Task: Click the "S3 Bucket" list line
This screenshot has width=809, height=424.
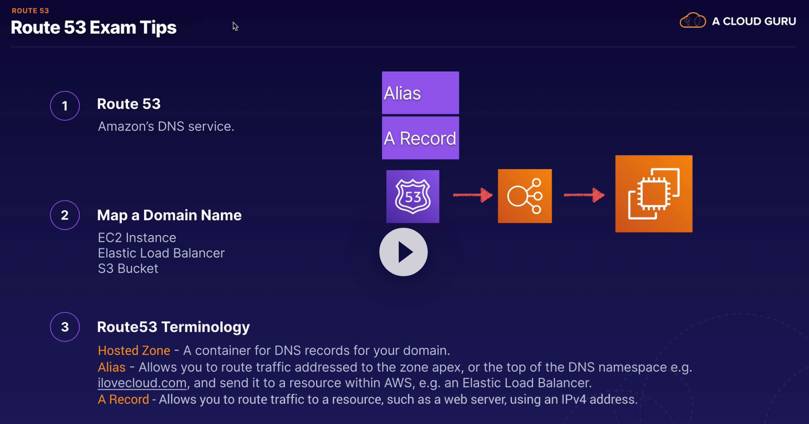Action: click(128, 268)
